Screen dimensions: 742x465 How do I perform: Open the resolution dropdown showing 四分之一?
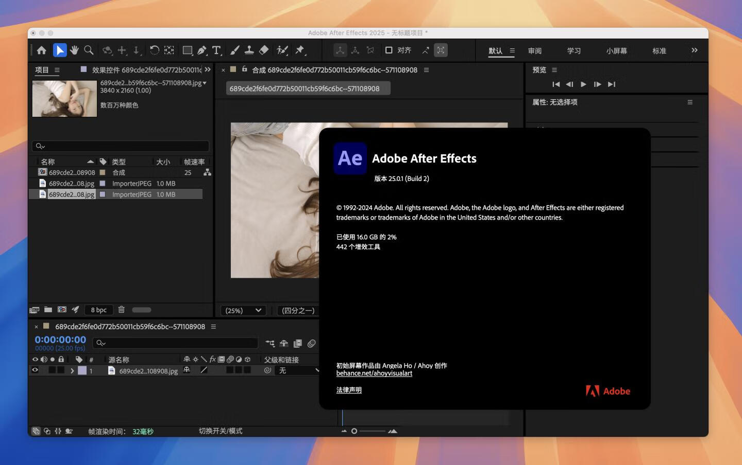tap(298, 310)
